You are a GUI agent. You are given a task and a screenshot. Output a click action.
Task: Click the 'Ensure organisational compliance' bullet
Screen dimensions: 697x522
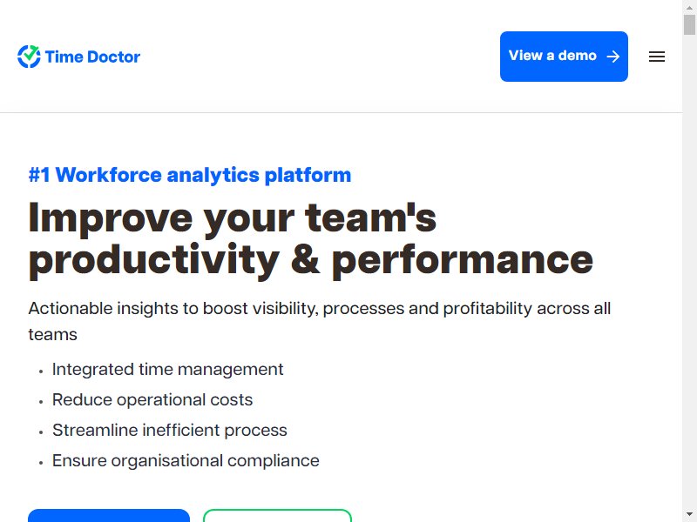point(186,461)
